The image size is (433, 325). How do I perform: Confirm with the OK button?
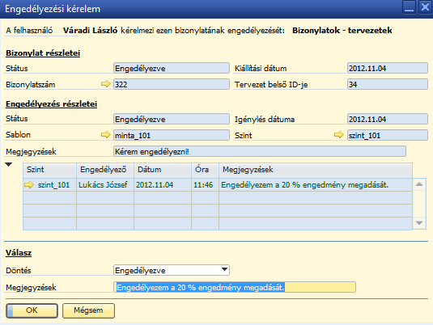pyautogui.click(x=32, y=310)
